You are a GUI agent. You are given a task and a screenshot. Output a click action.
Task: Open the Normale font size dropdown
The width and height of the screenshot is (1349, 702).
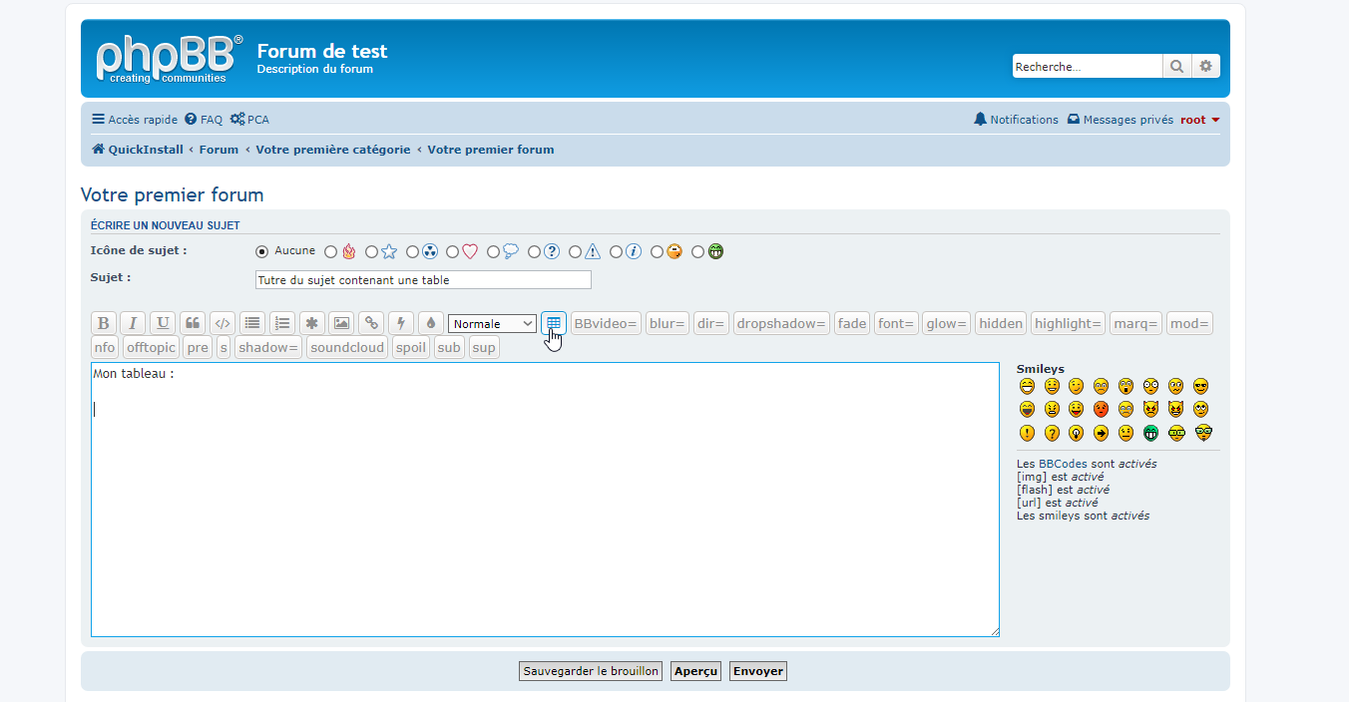coord(492,324)
